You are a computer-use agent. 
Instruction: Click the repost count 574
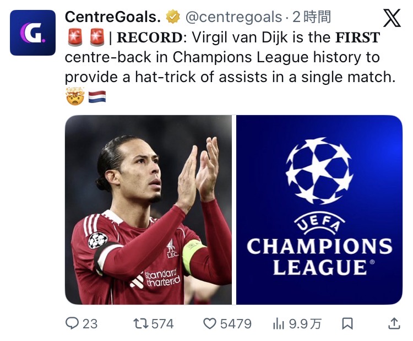coord(162,323)
